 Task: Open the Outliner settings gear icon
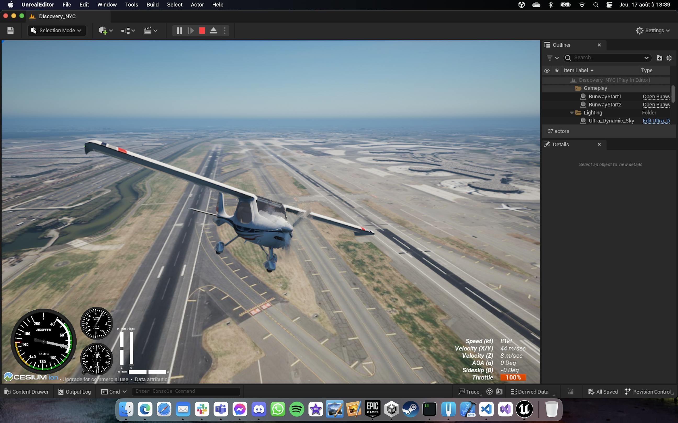click(670, 58)
